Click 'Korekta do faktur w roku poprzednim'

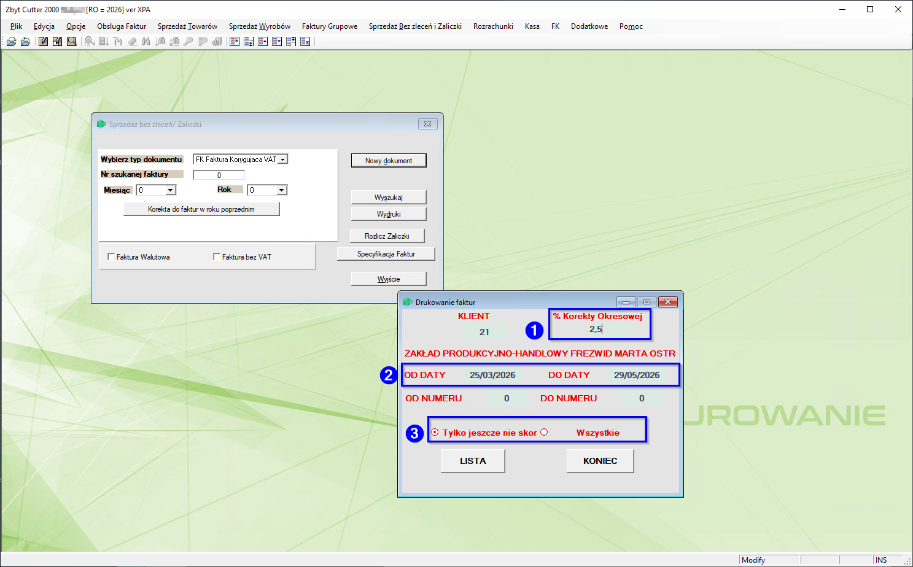(x=201, y=209)
